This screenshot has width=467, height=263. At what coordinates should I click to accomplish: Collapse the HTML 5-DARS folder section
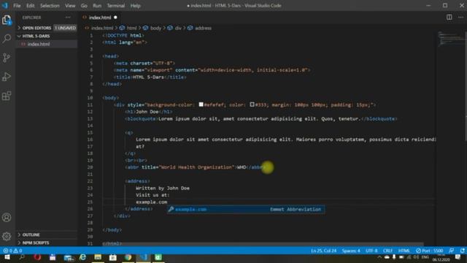point(36,36)
